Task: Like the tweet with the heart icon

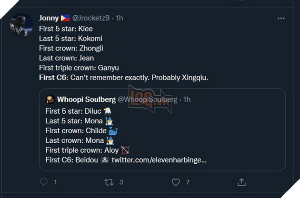Action: 176,182
